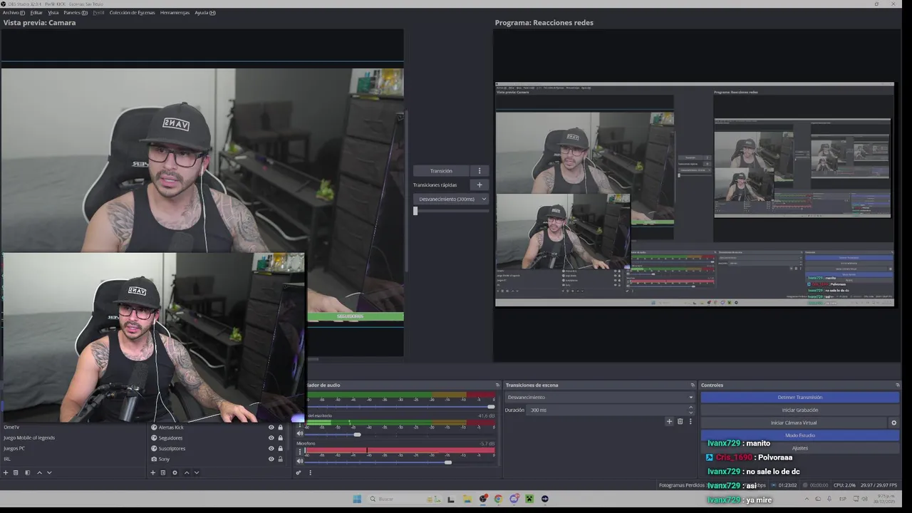The width and height of the screenshot is (912, 513).
Task: Open advanced audio properties gears icon
Action: coord(299,472)
